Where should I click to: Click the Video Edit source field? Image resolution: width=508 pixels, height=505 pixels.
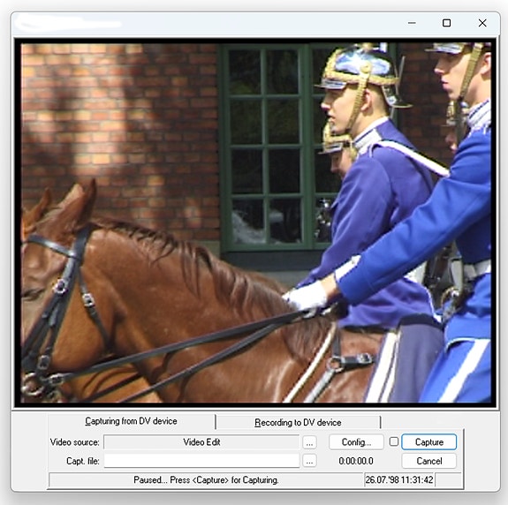201,442
